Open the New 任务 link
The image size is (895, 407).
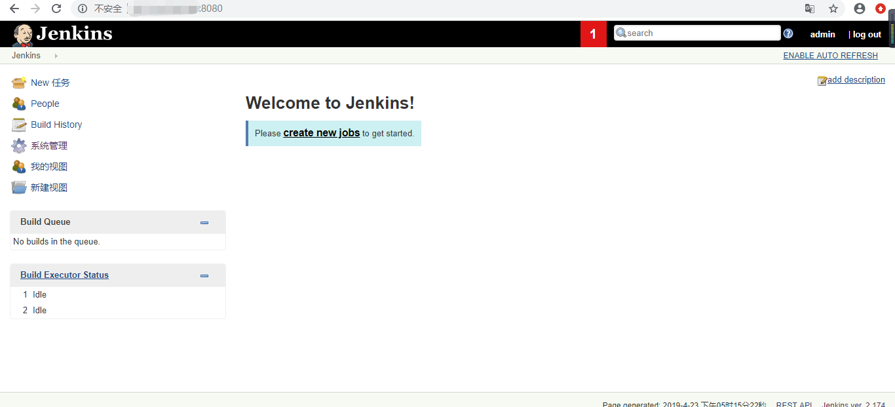[x=50, y=83]
